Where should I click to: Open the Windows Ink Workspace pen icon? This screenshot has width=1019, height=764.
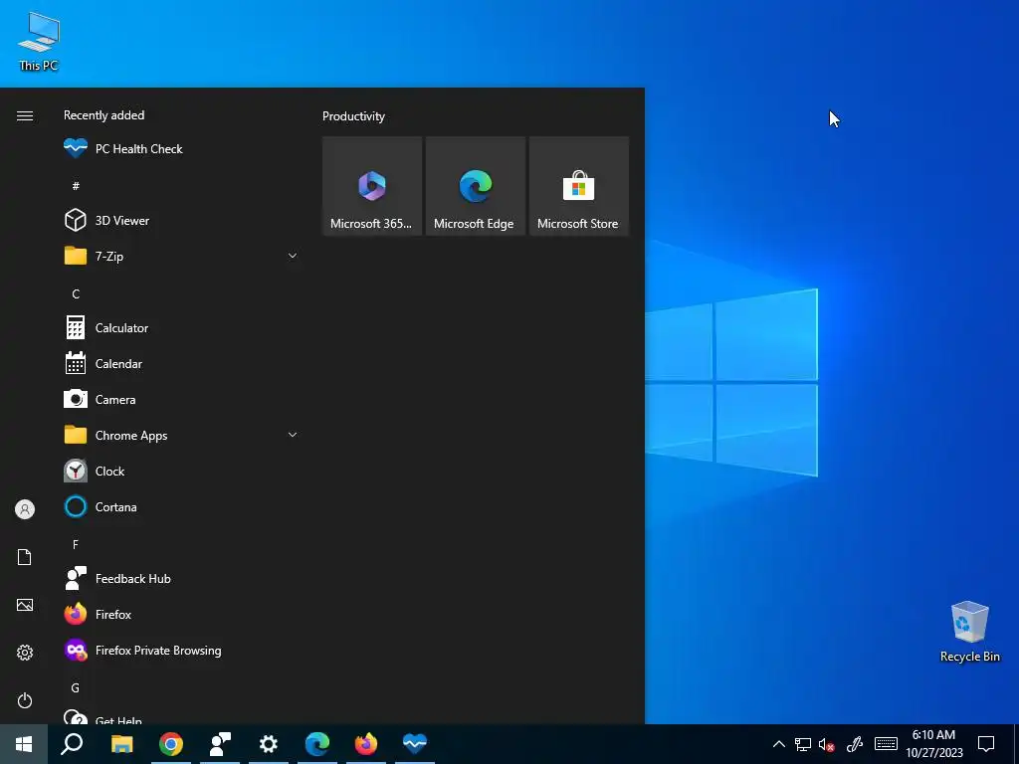855,744
